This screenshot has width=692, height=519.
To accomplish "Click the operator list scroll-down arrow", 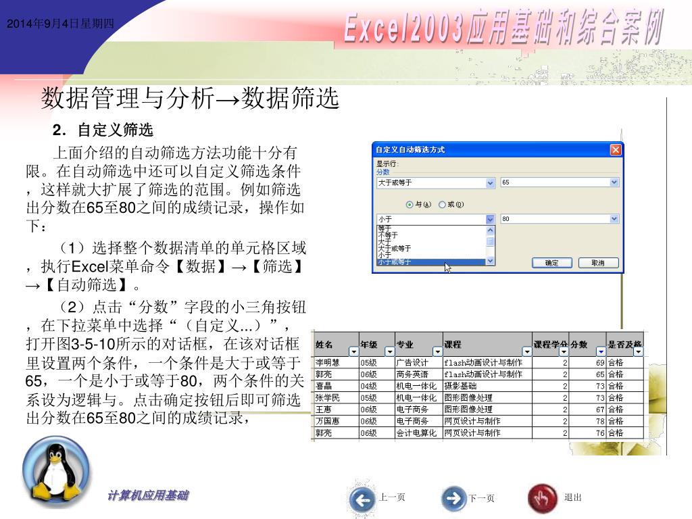I will coord(491,261).
